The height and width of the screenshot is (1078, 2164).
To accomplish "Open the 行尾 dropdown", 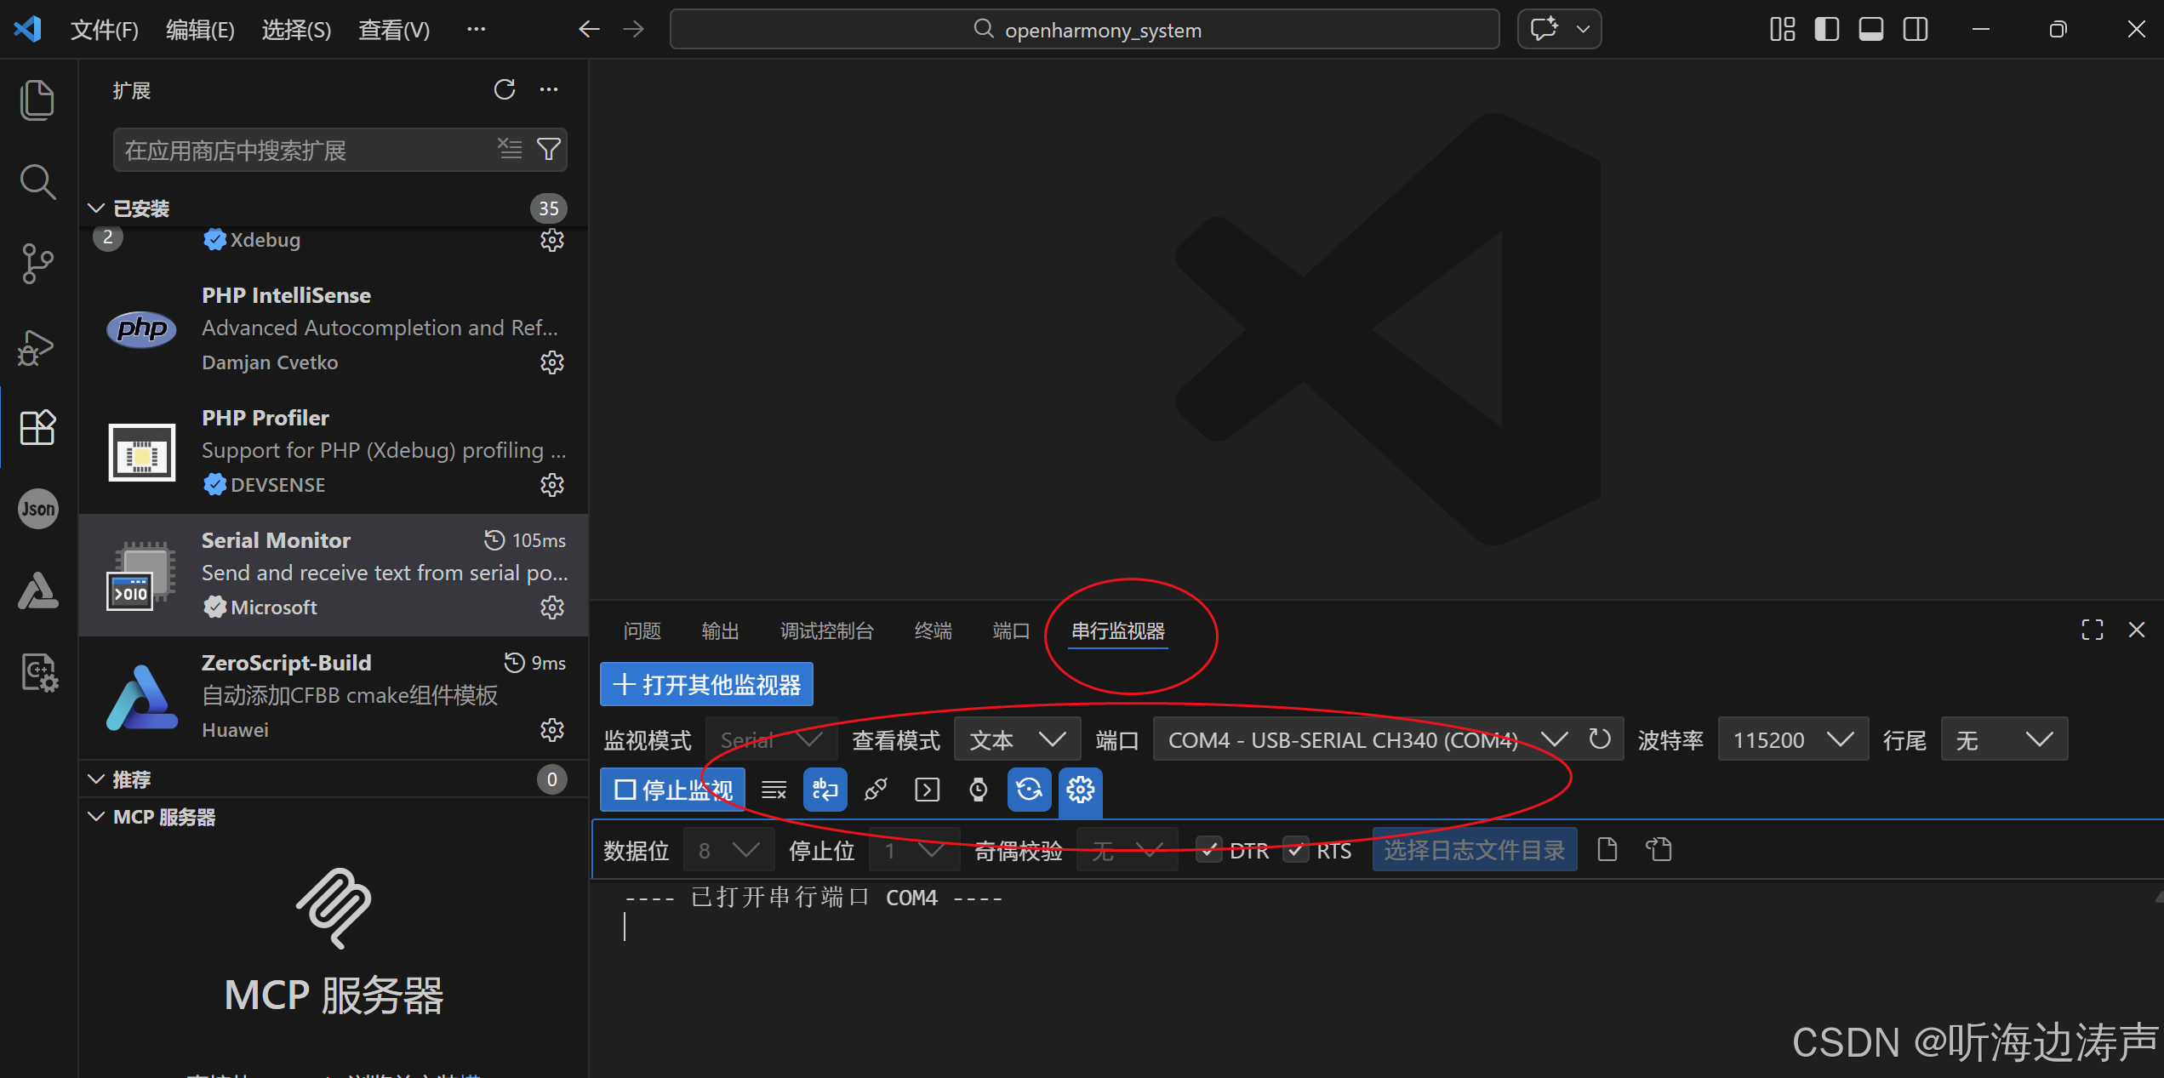I will (2004, 739).
